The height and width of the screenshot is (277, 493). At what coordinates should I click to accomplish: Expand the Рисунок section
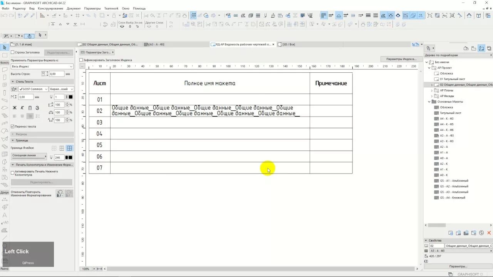(x=13, y=134)
